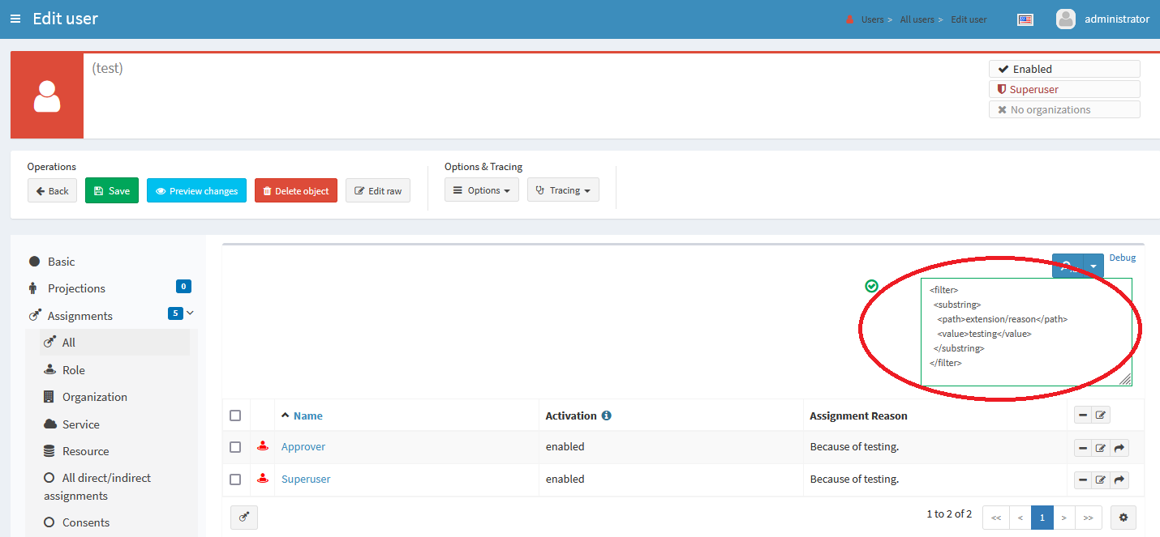1160x537 pixels.
Task: Collapse the Assignments section chevron
Action: click(x=188, y=313)
